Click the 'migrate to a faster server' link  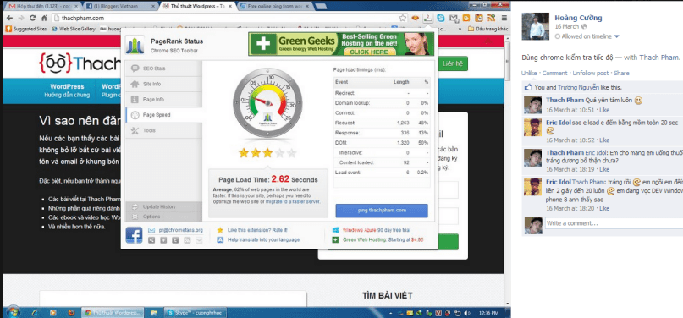(292, 201)
